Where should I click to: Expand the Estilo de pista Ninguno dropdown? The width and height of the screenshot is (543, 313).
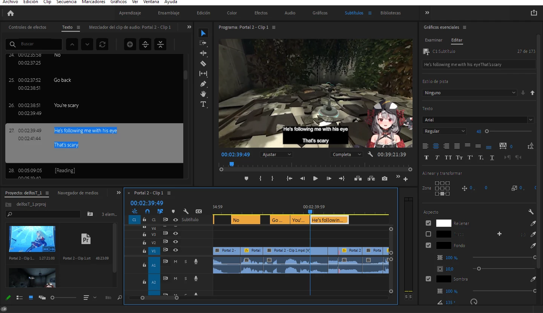469,93
